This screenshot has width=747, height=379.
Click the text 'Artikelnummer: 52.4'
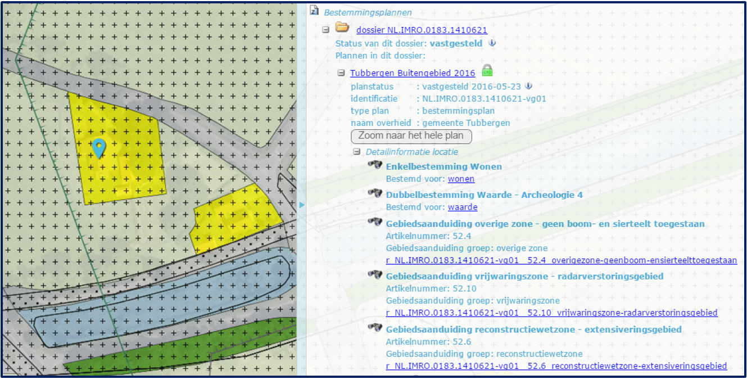coord(429,236)
